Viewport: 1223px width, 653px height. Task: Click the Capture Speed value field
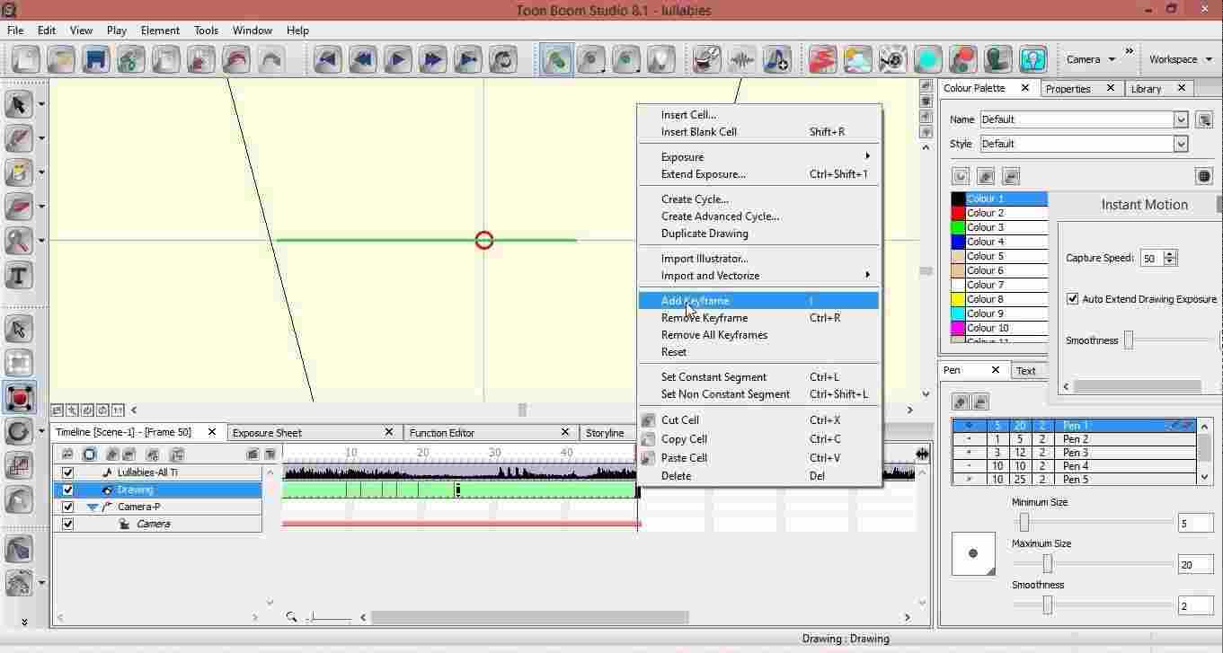click(1151, 259)
